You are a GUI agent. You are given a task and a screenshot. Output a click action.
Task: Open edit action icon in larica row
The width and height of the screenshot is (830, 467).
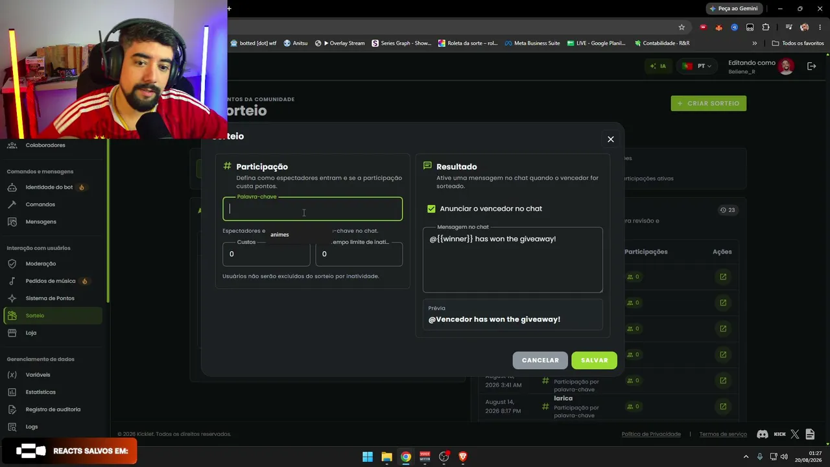coord(722,407)
